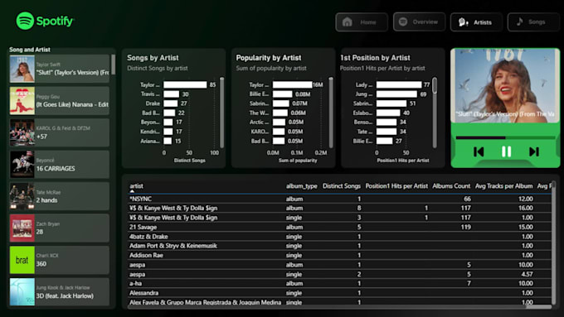Click Billie E. bar showing 0.08M
564x317 pixels.
(x=282, y=94)
